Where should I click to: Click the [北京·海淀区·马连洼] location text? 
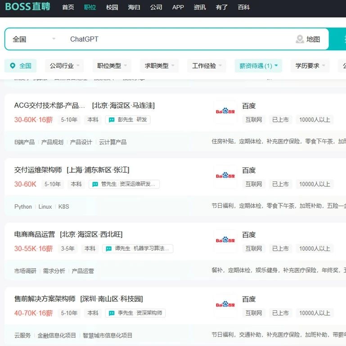tap(123, 105)
